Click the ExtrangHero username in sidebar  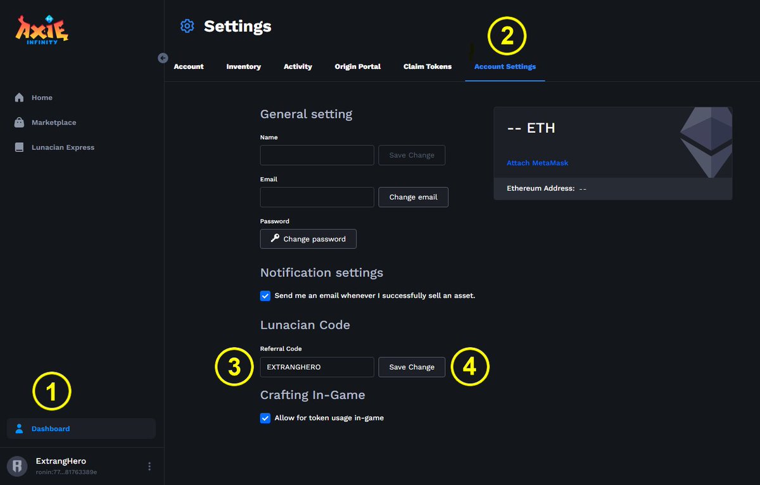pyautogui.click(x=61, y=461)
